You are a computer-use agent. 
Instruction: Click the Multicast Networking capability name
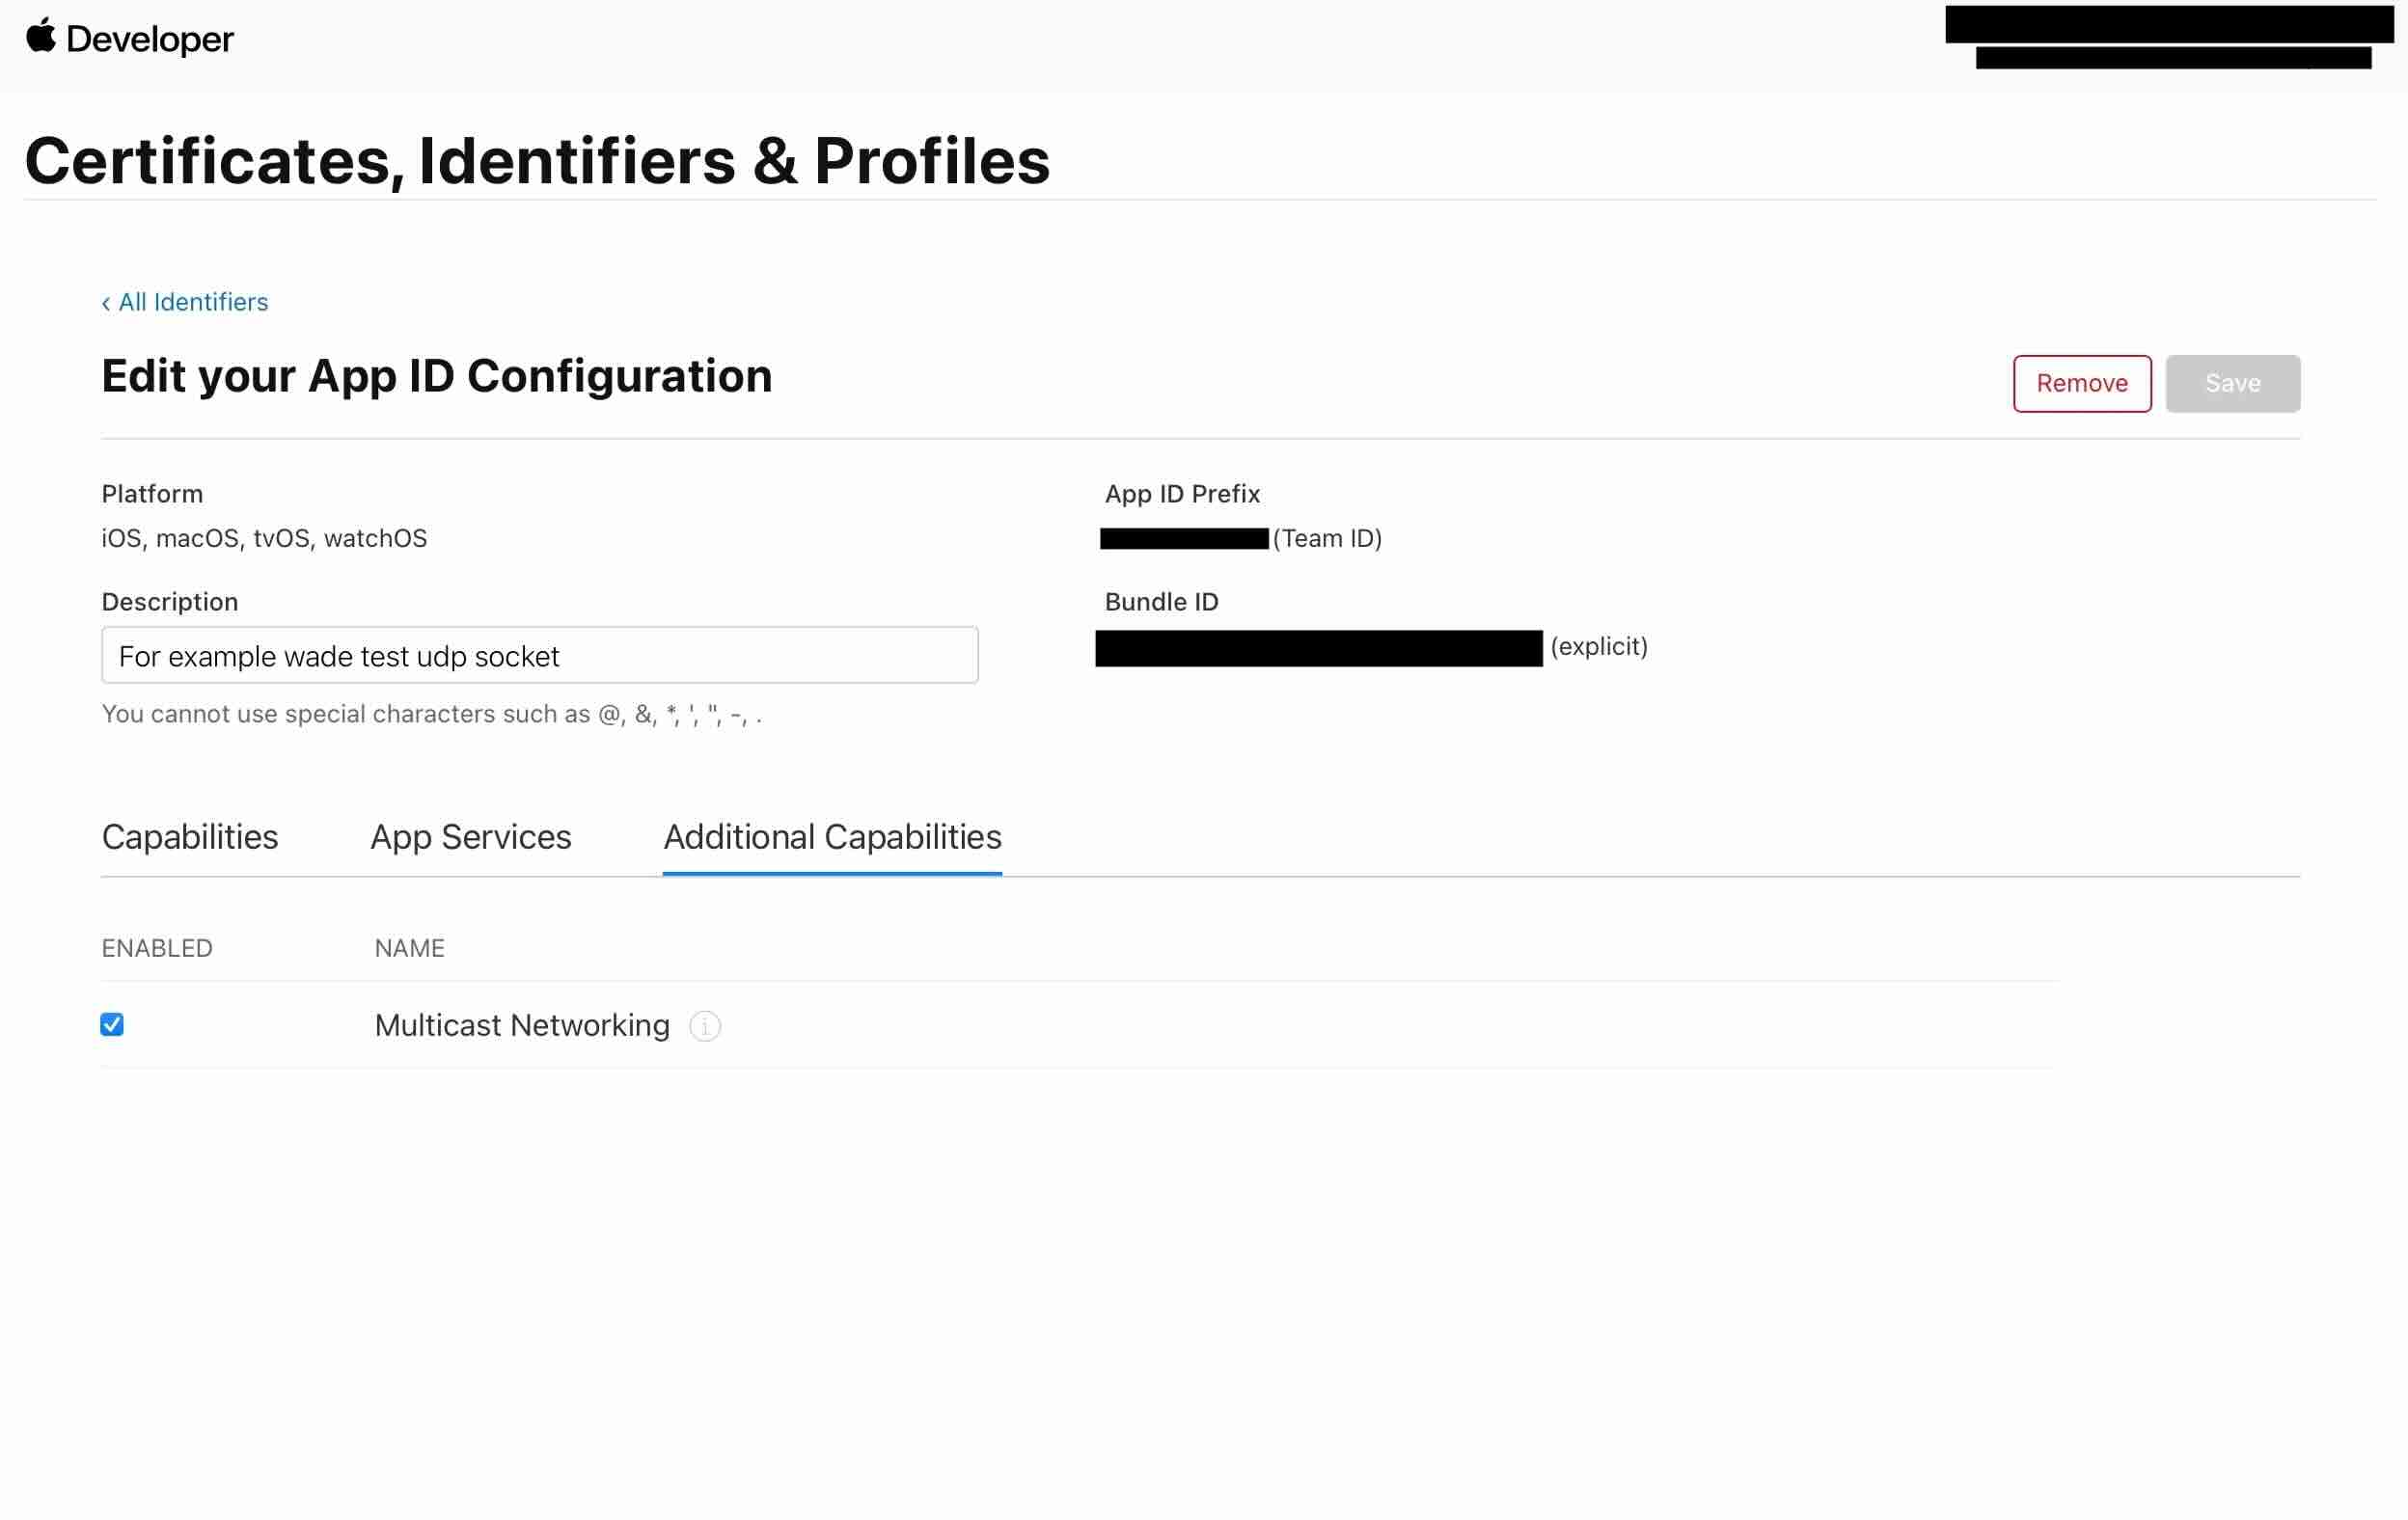[521, 1026]
